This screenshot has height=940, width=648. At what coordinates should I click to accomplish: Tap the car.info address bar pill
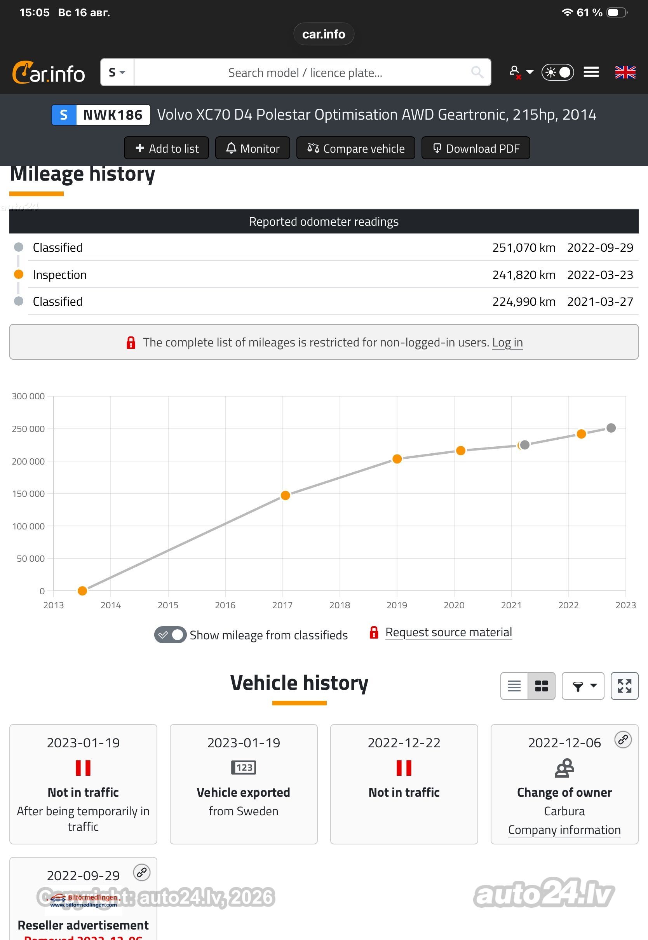pyautogui.click(x=324, y=34)
